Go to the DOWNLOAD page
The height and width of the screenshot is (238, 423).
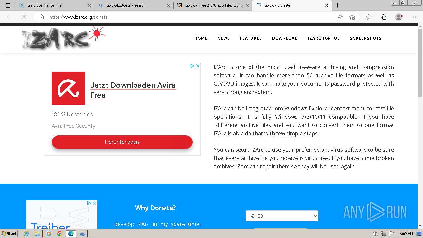click(x=285, y=38)
